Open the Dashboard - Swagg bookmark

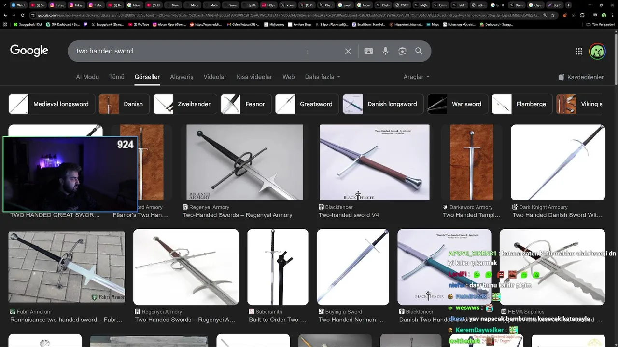click(x=496, y=24)
